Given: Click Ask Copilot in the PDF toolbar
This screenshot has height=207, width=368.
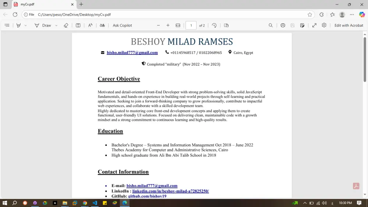Looking at the screenshot, I should click(x=122, y=25).
